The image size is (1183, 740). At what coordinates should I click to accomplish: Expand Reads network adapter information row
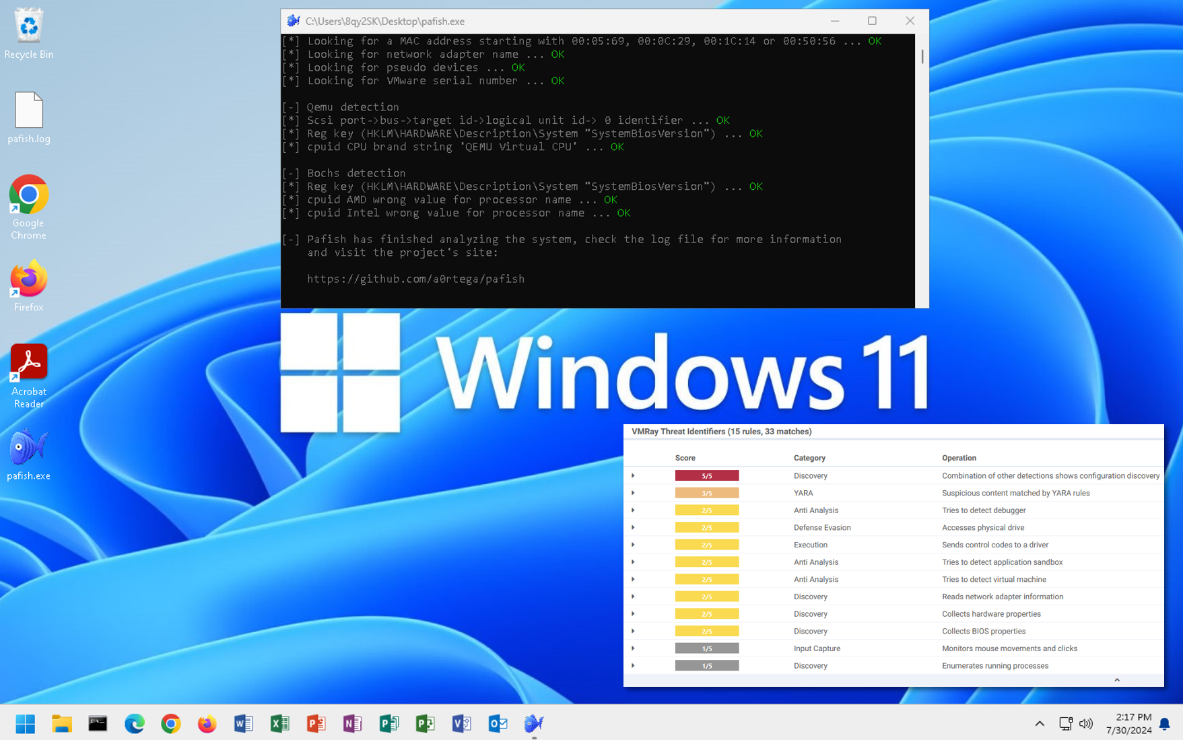pyautogui.click(x=633, y=597)
